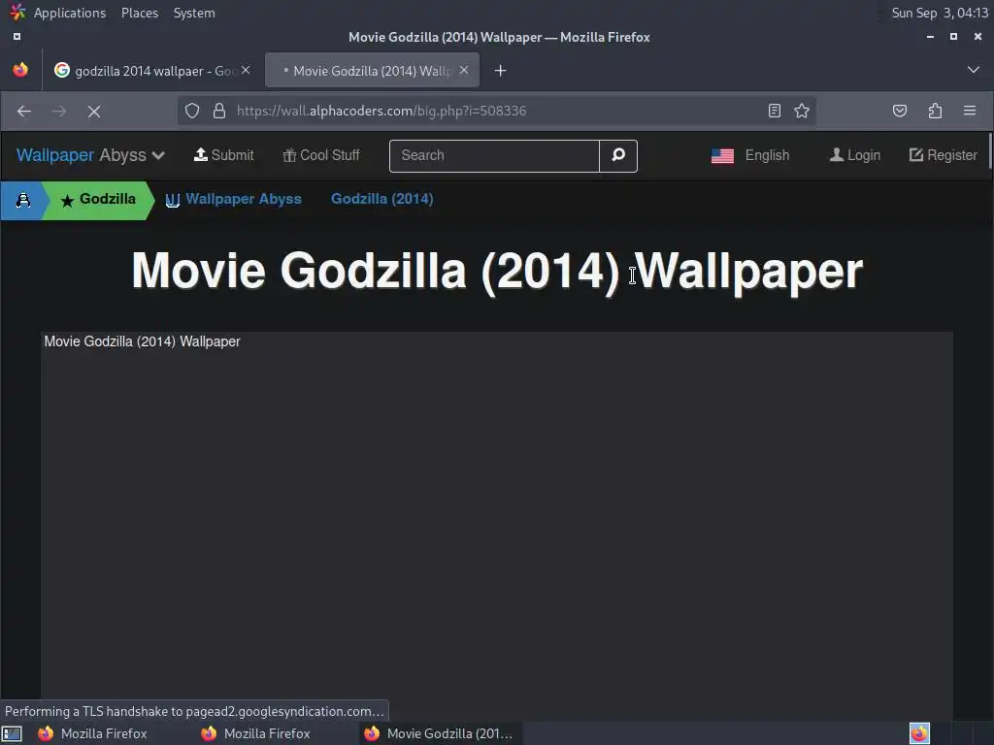Click the search magnifier button

click(x=618, y=156)
